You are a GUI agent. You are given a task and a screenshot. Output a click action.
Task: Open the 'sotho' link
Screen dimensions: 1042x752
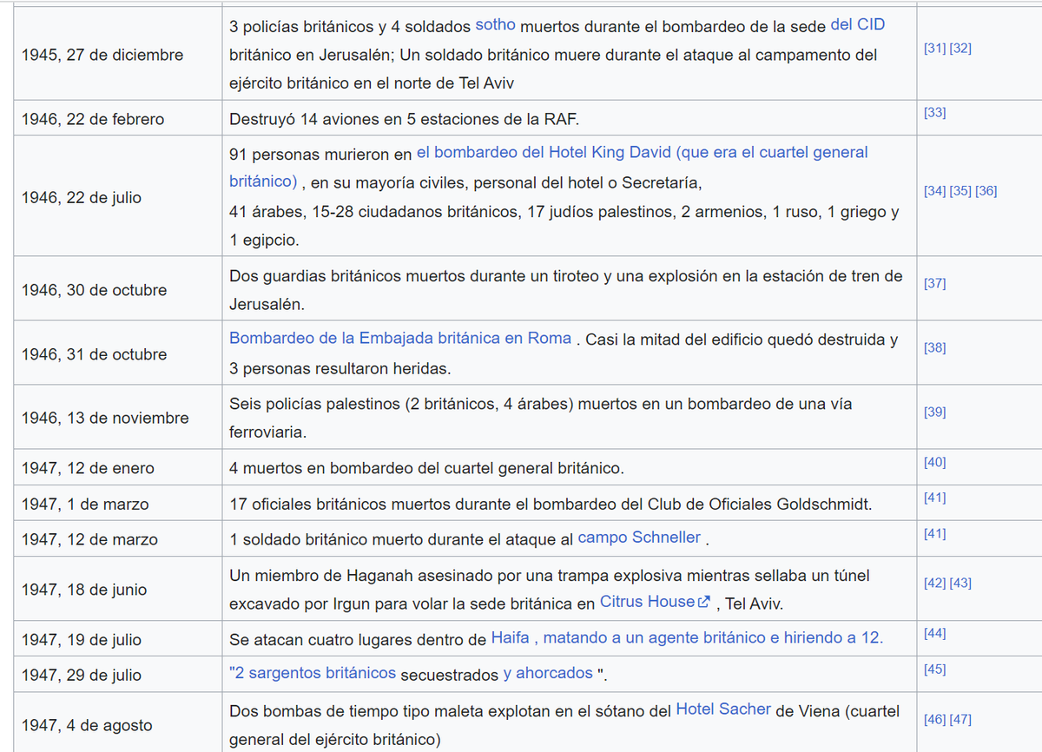pyautogui.click(x=495, y=25)
